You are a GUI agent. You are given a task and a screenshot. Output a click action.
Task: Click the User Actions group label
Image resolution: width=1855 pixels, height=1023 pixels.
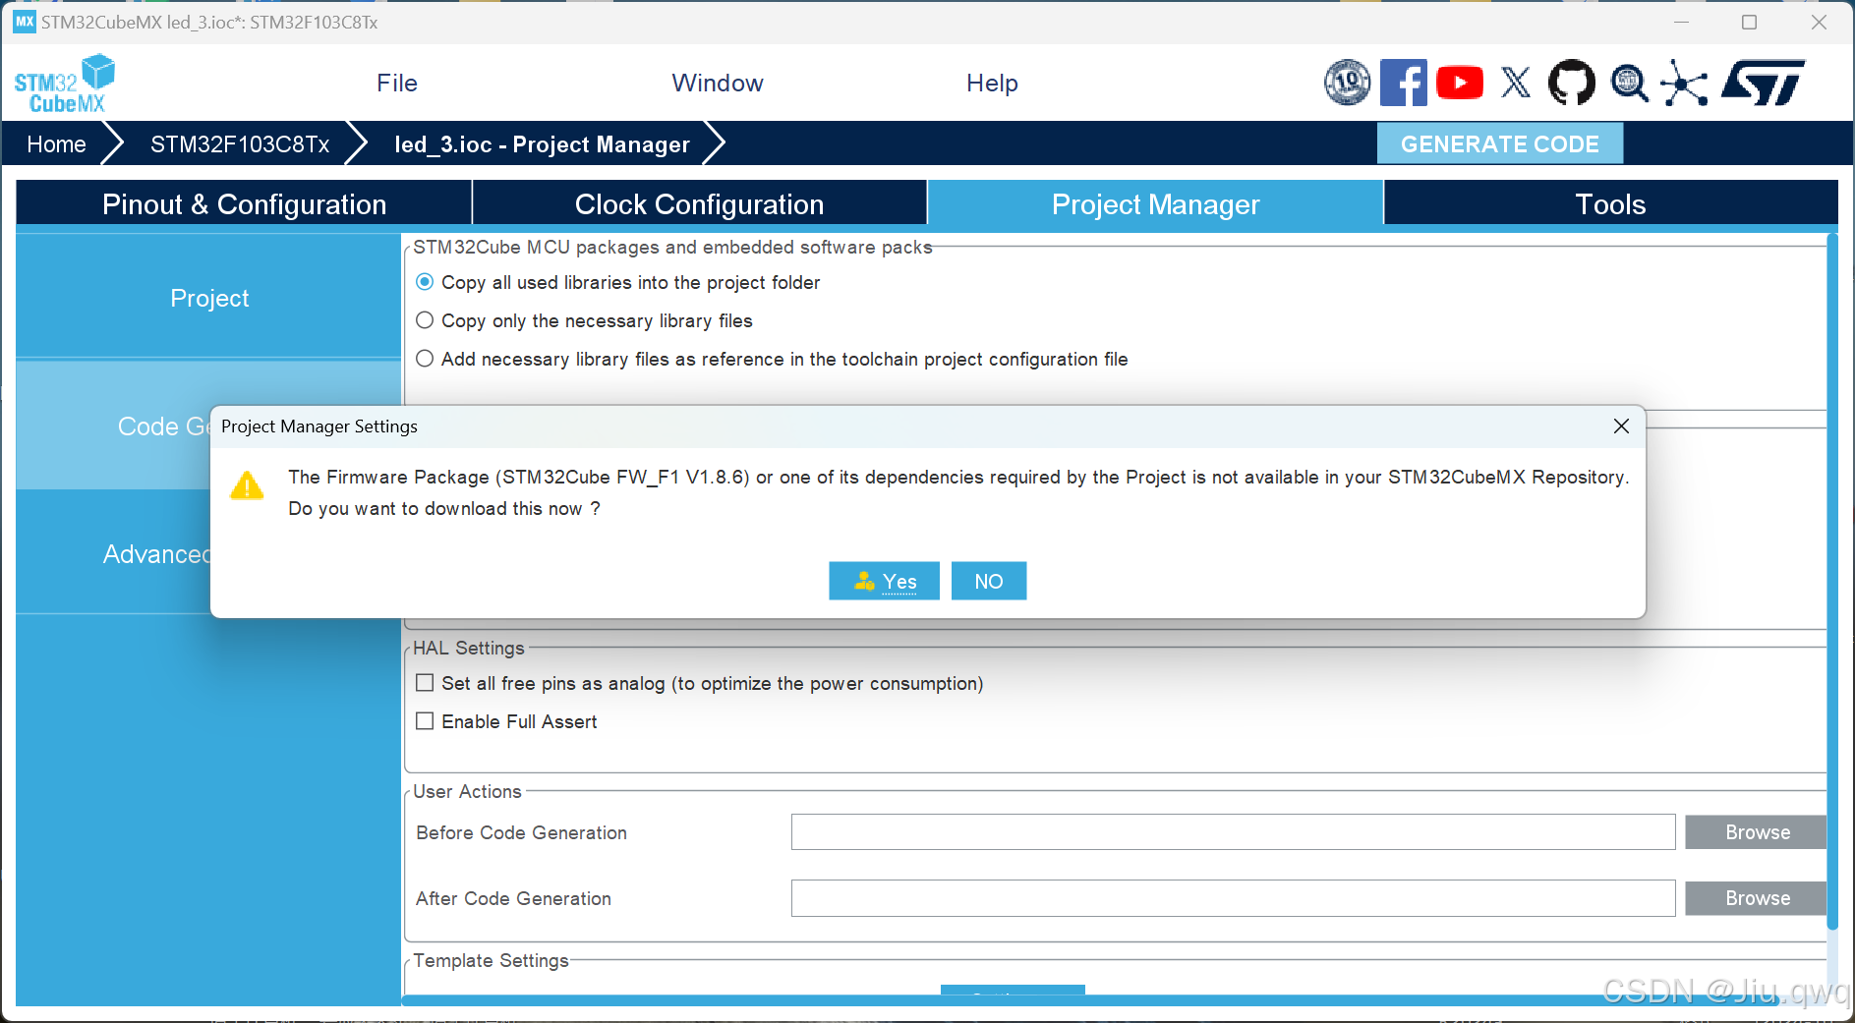pyautogui.click(x=467, y=791)
